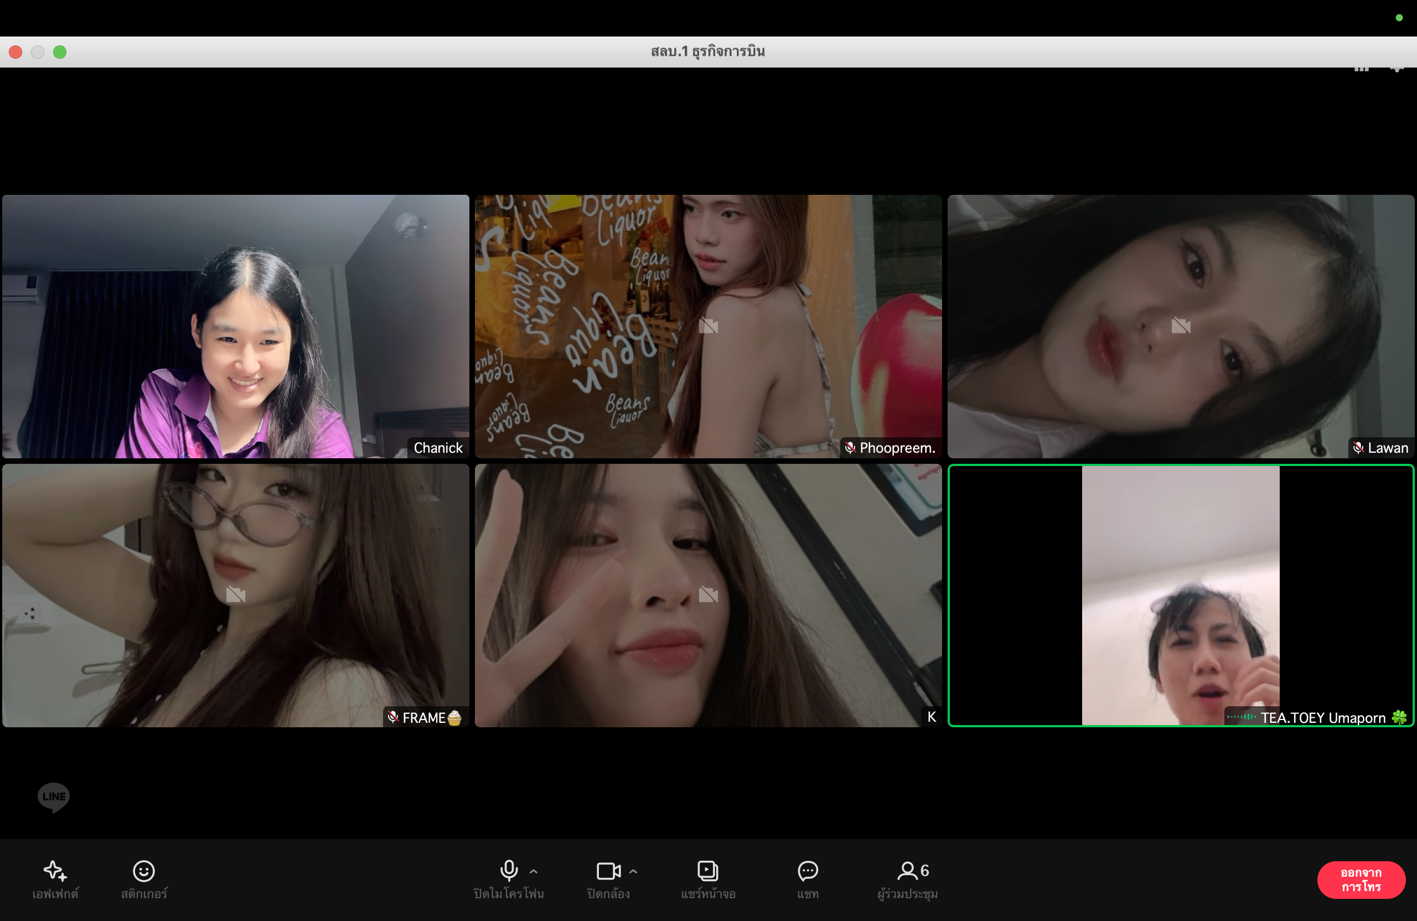
Task: Start screen sharing with แชร์หน้าจอ
Action: [x=708, y=879]
